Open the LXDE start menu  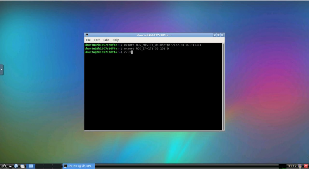4,166
